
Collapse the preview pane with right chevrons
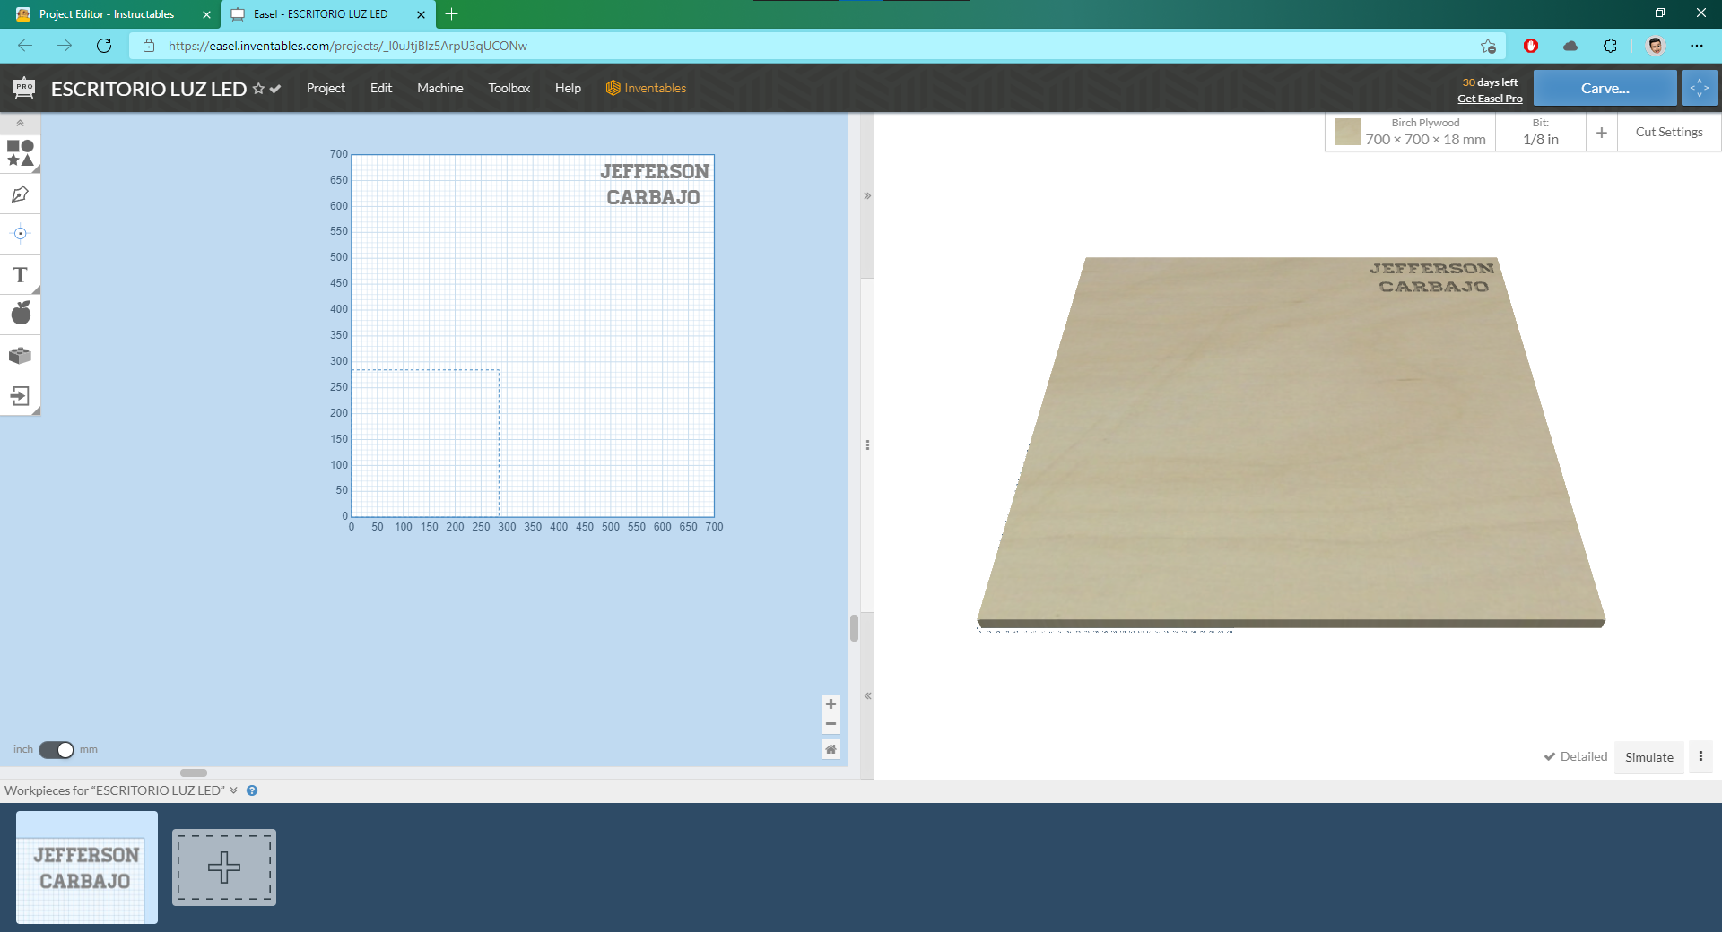(x=867, y=195)
